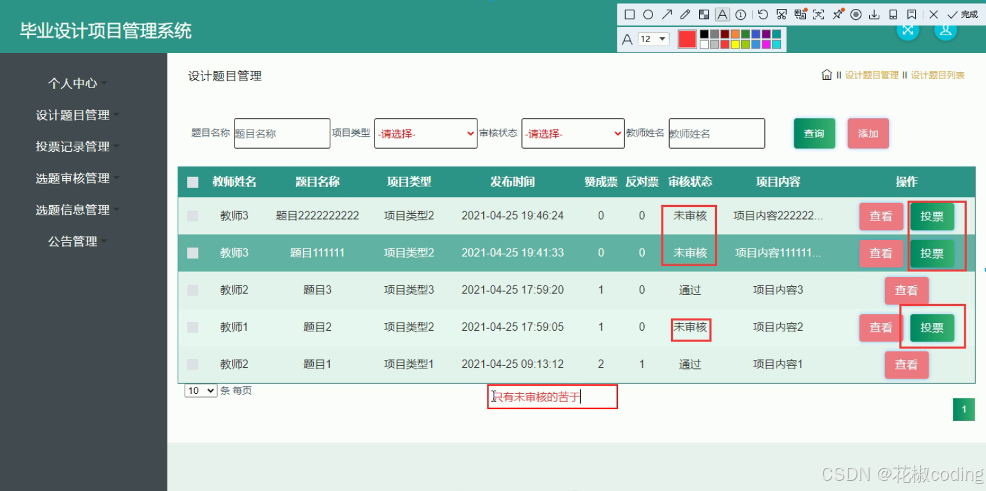Pick the purple color swatch
This screenshot has width=986, height=491.
766,34
